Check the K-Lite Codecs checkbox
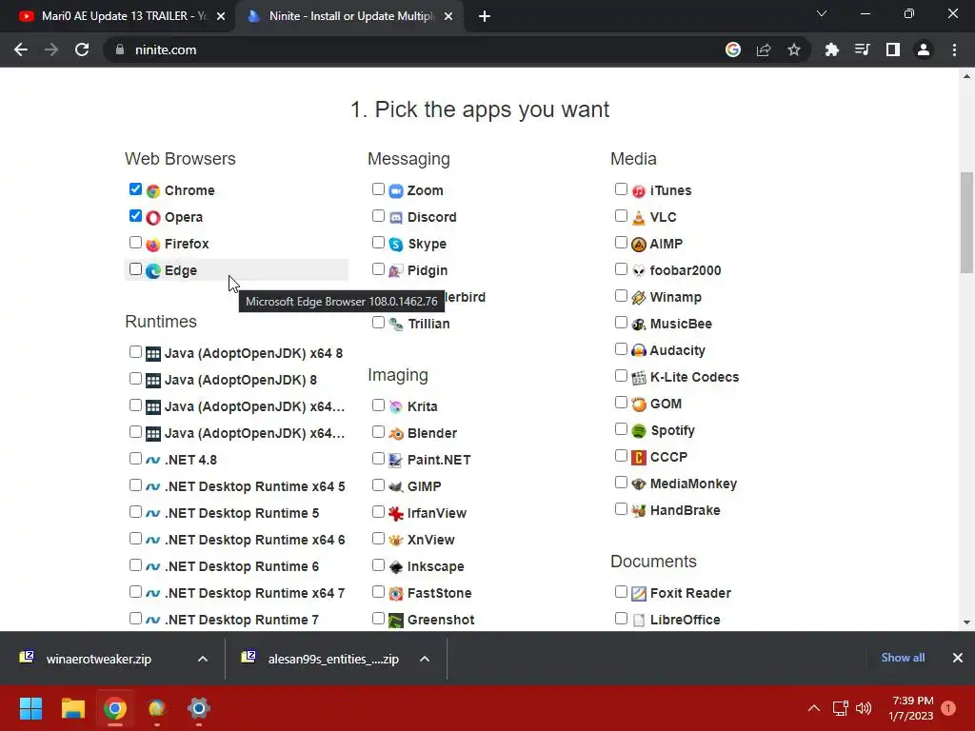This screenshot has width=975, height=731. point(621,376)
